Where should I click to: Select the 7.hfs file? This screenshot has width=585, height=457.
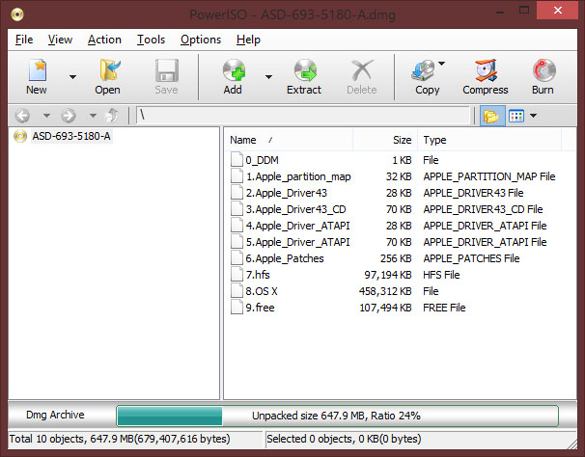pyautogui.click(x=258, y=275)
